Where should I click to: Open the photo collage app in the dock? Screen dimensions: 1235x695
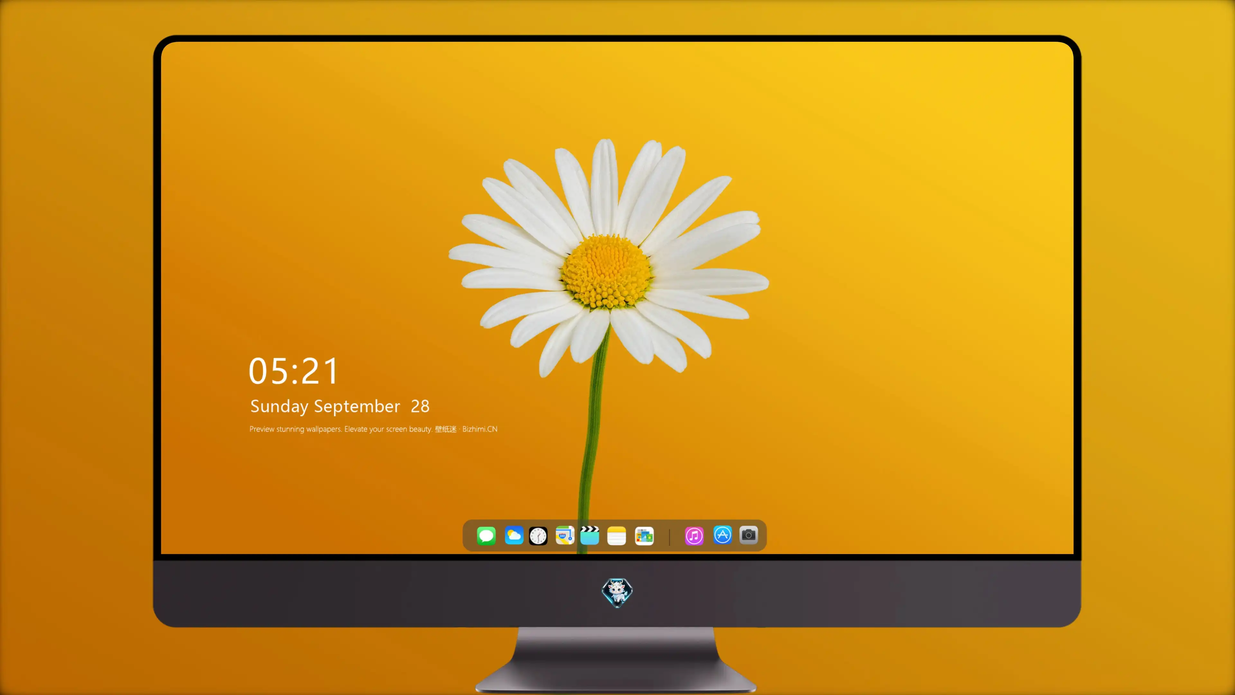click(644, 536)
